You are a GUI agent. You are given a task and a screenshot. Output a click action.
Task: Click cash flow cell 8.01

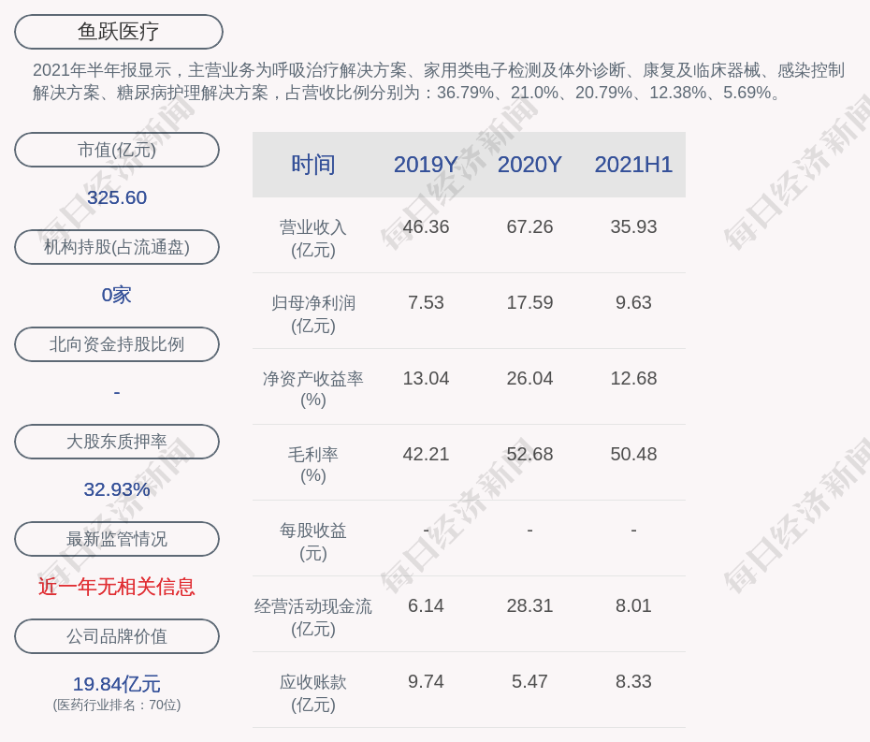[x=633, y=605]
